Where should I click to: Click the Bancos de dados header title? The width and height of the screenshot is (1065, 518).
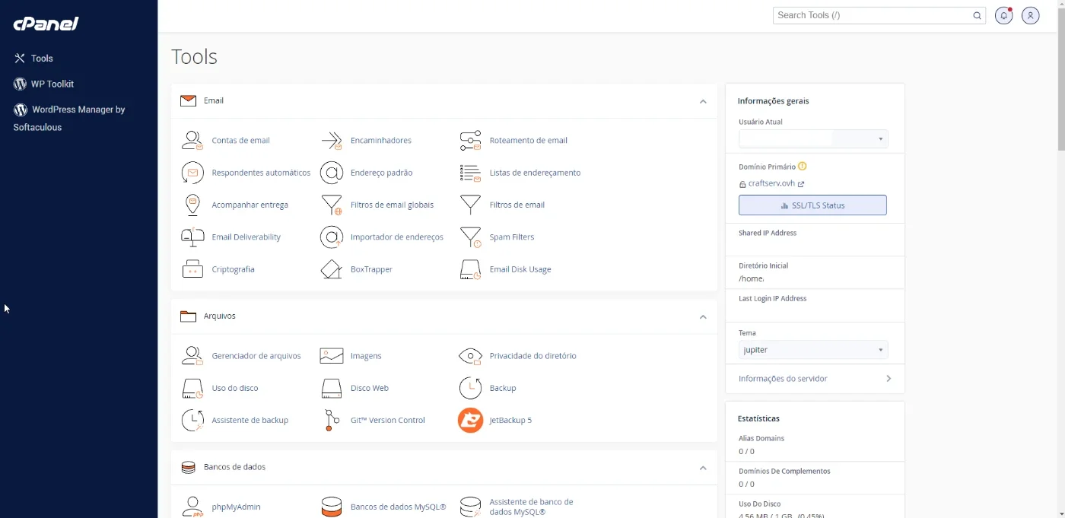point(235,467)
